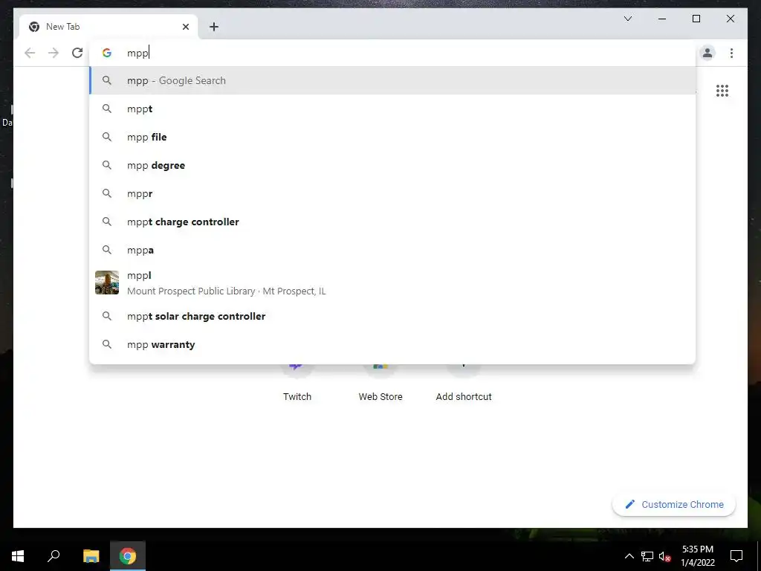The height and width of the screenshot is (571, 761).
Task: Open the Web Store shortcut
Action: (x=380, y=384)
